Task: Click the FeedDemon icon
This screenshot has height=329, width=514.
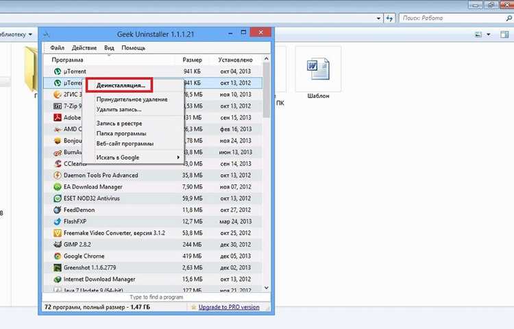Action: pos(58,210)
